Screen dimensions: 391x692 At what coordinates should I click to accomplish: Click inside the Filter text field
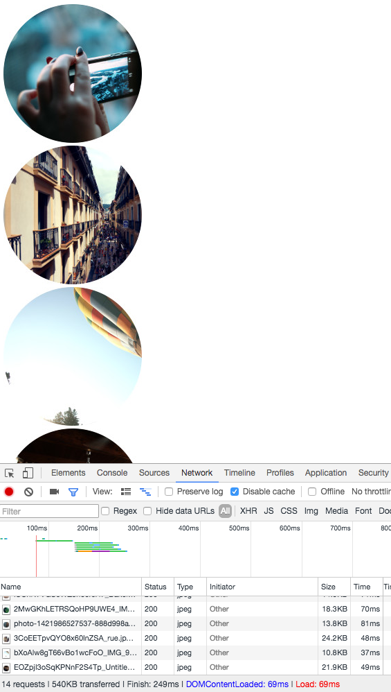click(49, 512)
